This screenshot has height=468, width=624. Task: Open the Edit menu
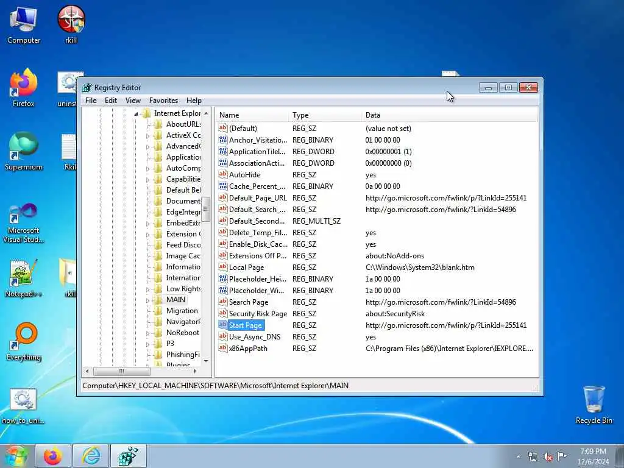[111, 101]
